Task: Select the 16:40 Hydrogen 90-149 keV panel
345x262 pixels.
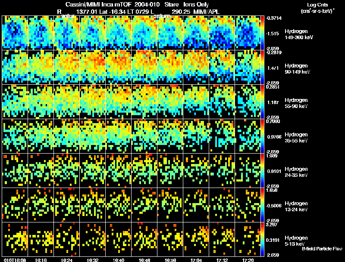Action: point(118,67)
